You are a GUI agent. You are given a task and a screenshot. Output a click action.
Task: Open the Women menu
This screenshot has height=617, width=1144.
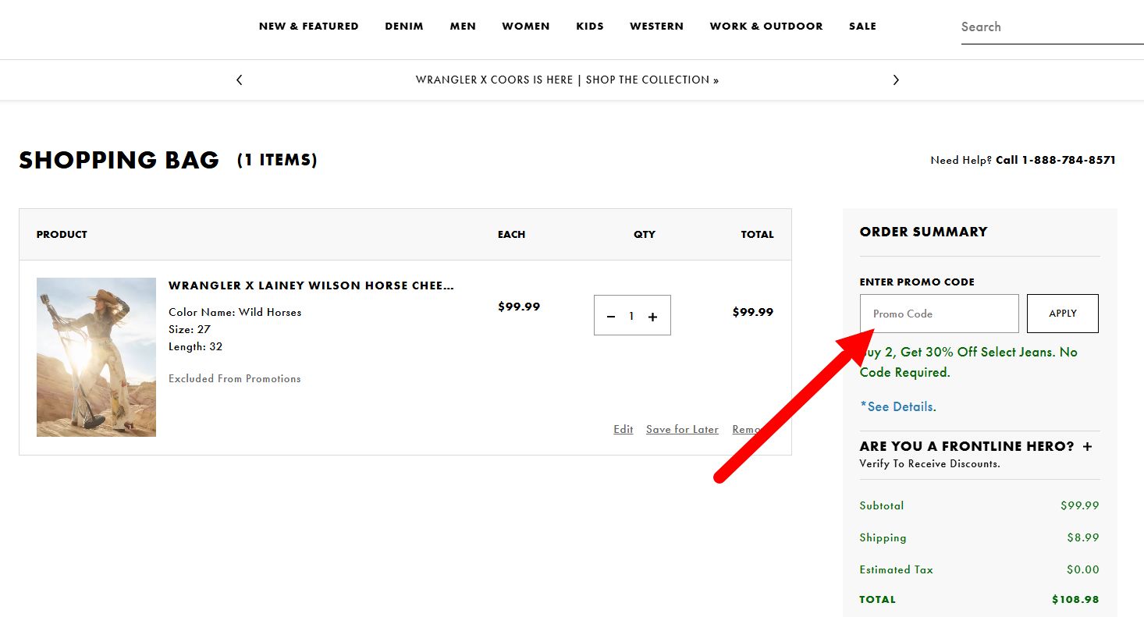525,27
